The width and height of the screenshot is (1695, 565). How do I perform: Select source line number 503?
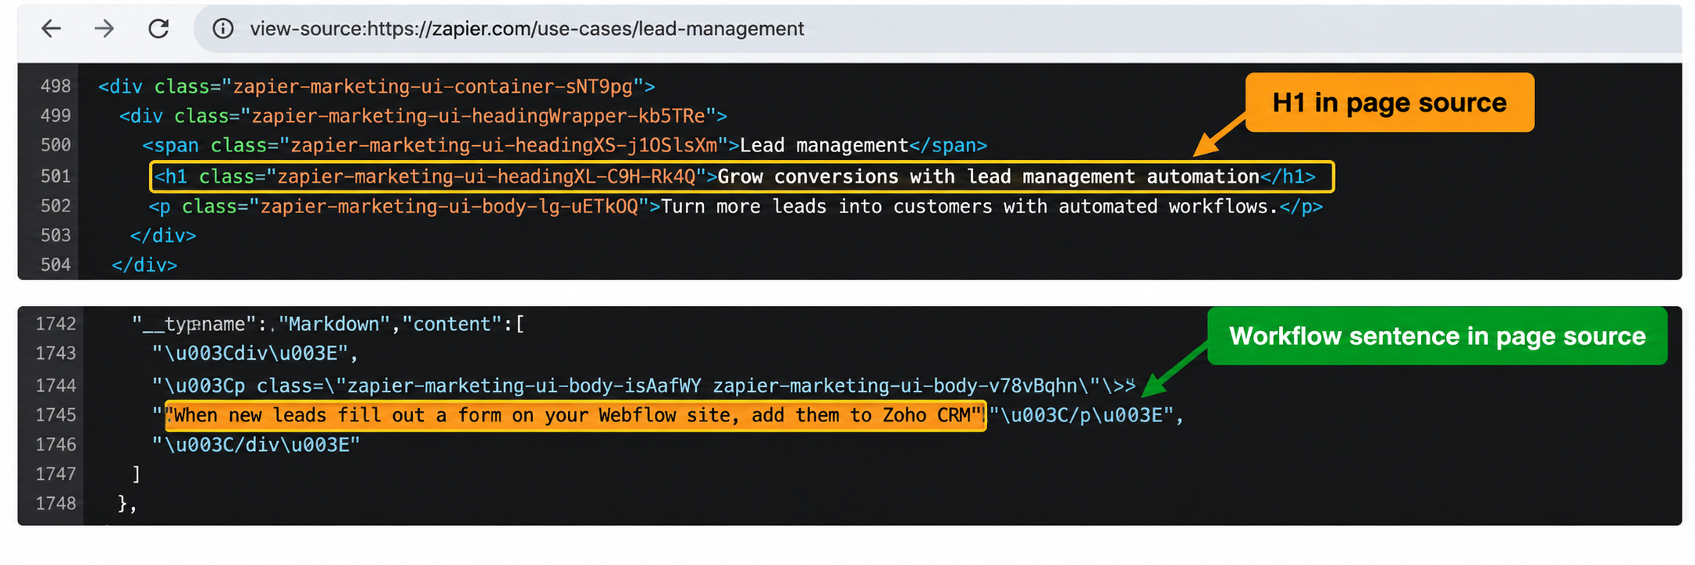coord(55,236)
